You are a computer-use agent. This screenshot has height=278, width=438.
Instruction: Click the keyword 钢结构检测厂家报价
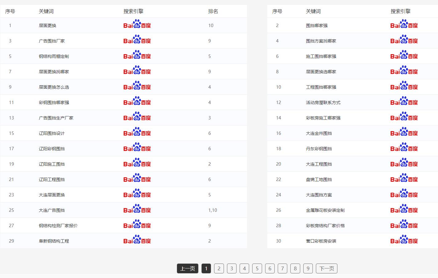(x=58, y=226)
